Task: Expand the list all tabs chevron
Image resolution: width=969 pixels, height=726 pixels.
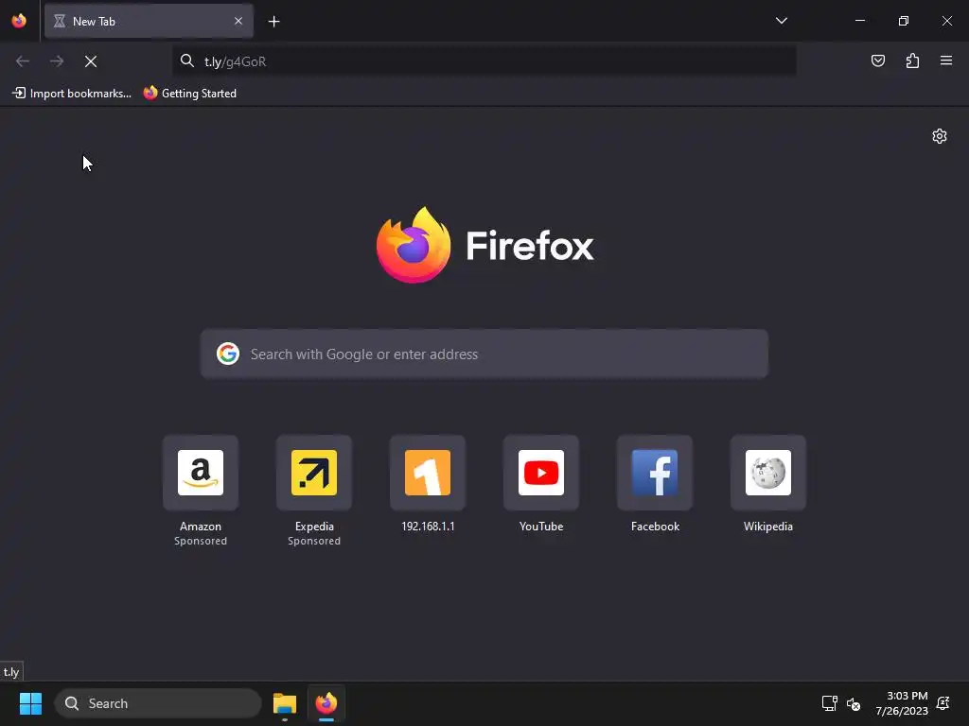Action: click(x=781, y=21)
